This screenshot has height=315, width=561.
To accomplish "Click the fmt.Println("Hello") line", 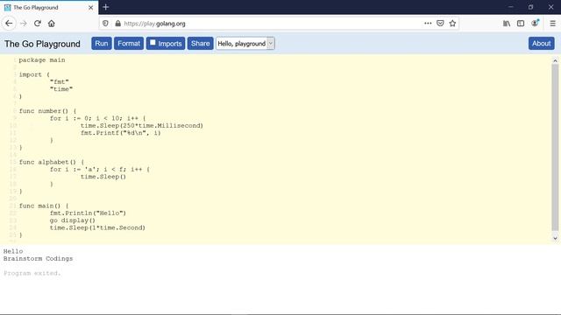I will (x=88, y=213).
